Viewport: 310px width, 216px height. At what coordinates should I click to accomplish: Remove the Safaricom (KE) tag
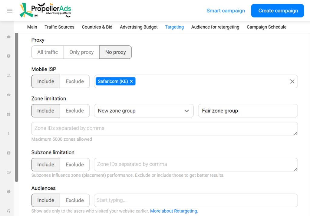[x=131, y=81]
